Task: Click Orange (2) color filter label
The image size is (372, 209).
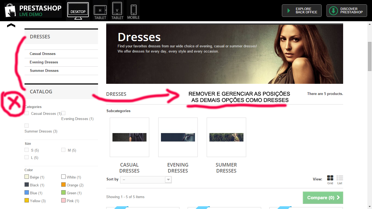Action: click(x=75, y=185)
